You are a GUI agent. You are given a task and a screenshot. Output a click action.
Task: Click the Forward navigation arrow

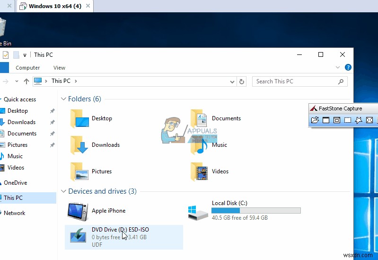[x=6, y=81]
